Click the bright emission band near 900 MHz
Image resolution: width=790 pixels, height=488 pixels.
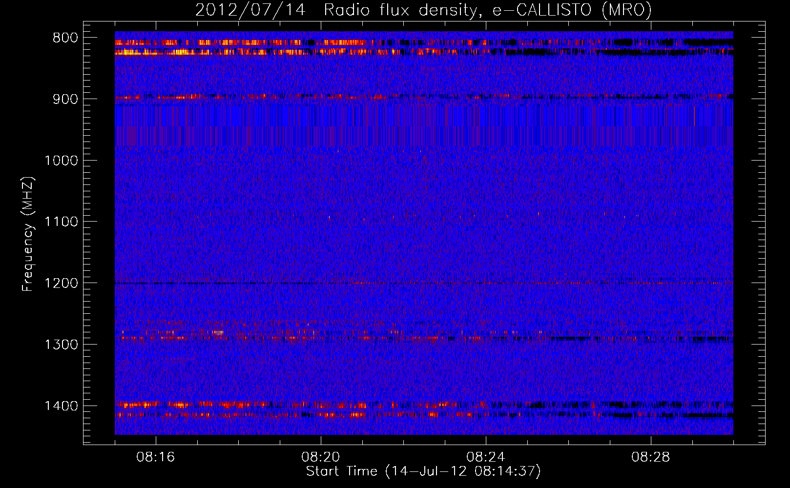[x=424, y=97]
